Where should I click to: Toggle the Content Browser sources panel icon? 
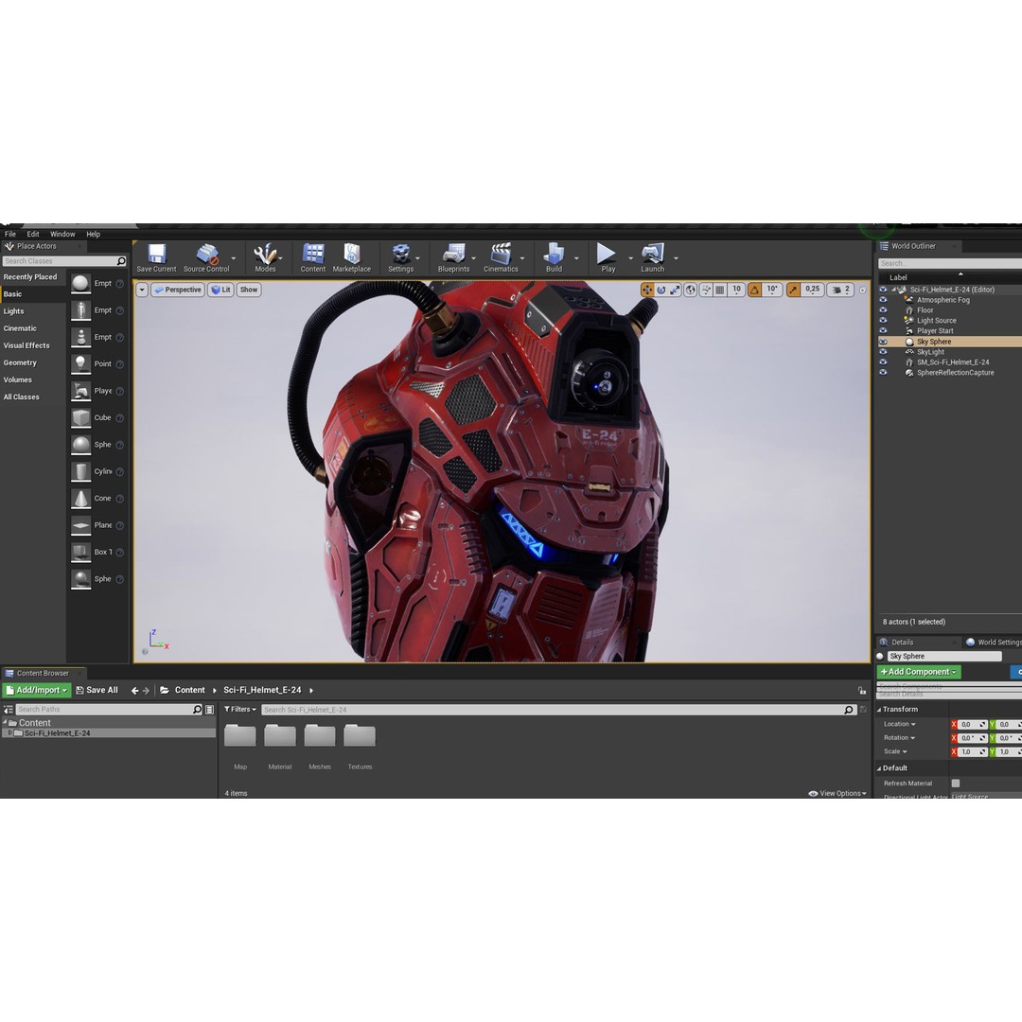click(x=9, y=709)
